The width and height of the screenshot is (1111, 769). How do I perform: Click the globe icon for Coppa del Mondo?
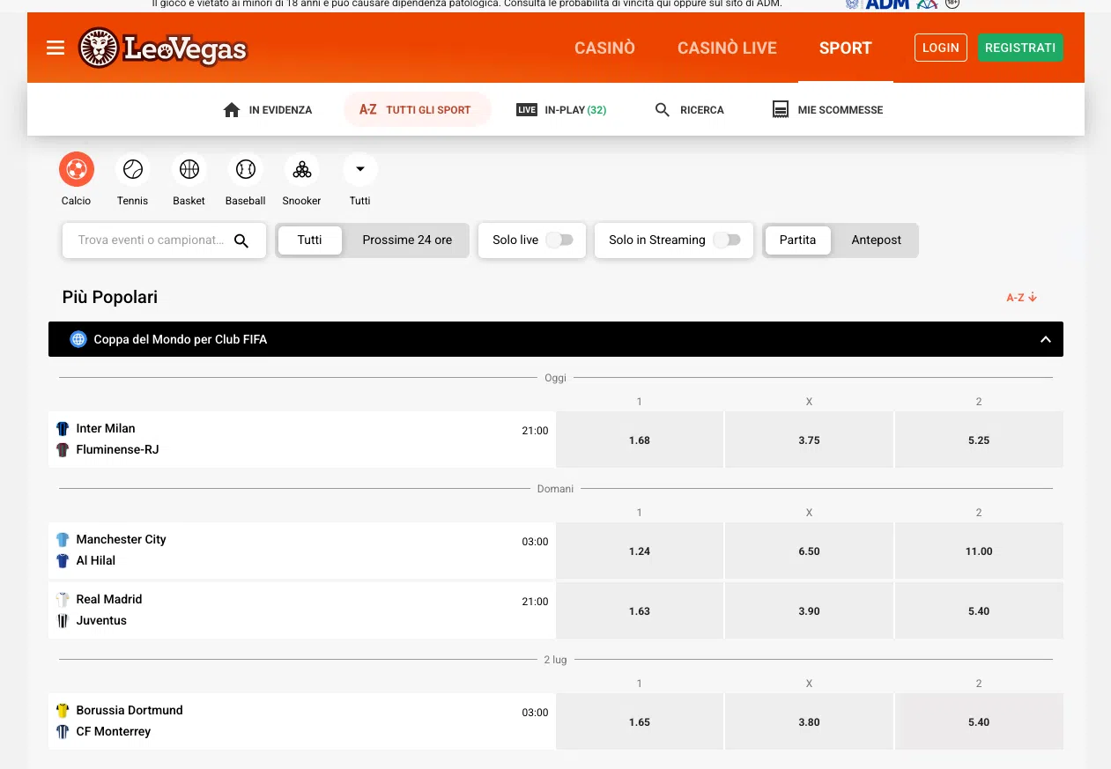coord(78,339)
